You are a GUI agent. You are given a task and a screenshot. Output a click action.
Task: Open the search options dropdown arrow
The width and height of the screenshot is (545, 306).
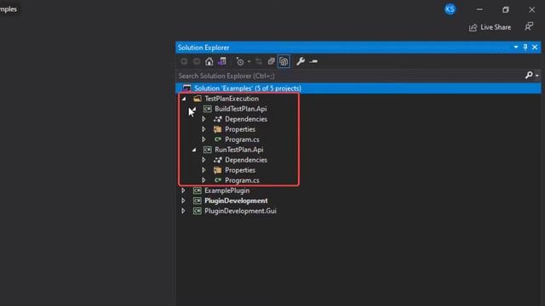537,76
